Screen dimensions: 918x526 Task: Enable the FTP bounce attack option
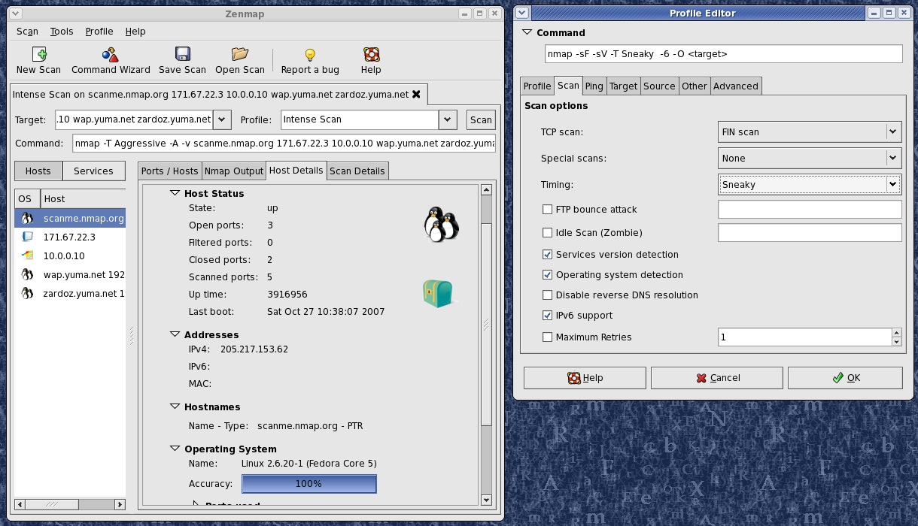click(548, 209)
